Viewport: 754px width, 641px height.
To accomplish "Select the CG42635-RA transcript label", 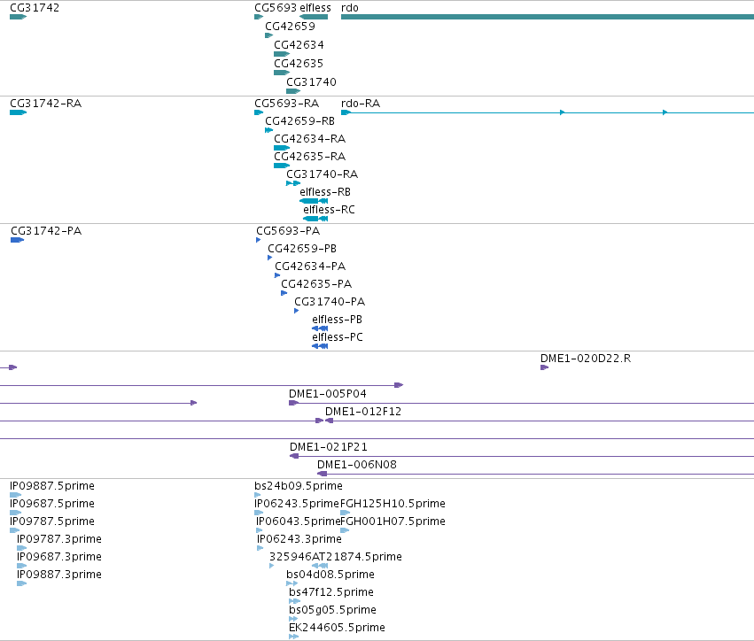I will coord(310,157).
